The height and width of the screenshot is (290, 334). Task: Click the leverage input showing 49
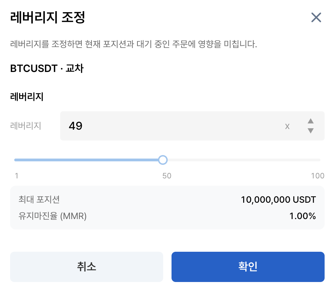pyautogui.click(x=170, y=126)
